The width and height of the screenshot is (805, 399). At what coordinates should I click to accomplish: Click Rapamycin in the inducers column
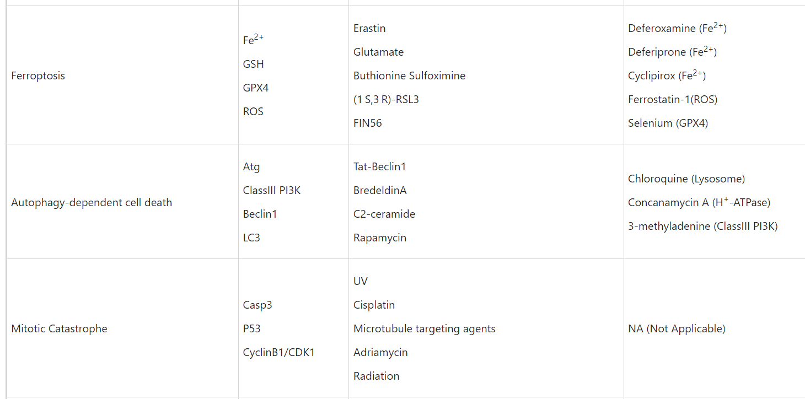(379, 238)
